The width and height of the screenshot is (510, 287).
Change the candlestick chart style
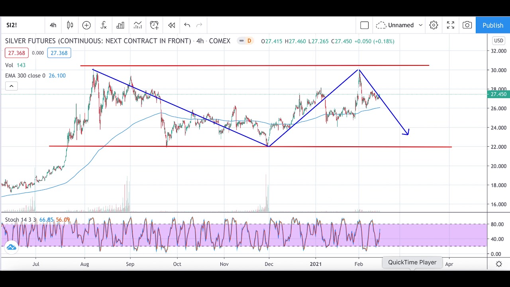70,25
